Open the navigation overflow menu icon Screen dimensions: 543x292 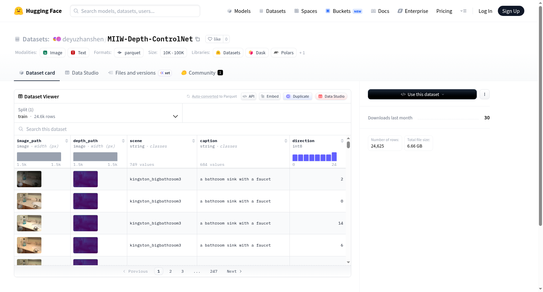coord(463,11)
